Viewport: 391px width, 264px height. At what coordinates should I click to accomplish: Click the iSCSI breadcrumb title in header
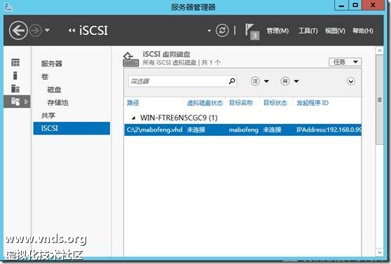(93, 31)
